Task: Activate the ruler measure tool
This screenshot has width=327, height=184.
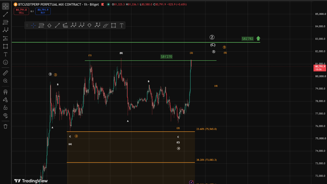Action: click(x=5, y=73)
